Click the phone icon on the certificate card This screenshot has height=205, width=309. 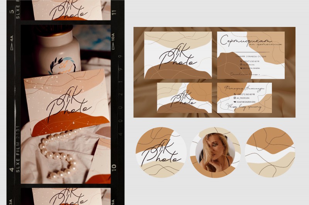pyautogui.click(x=241, y=61)
